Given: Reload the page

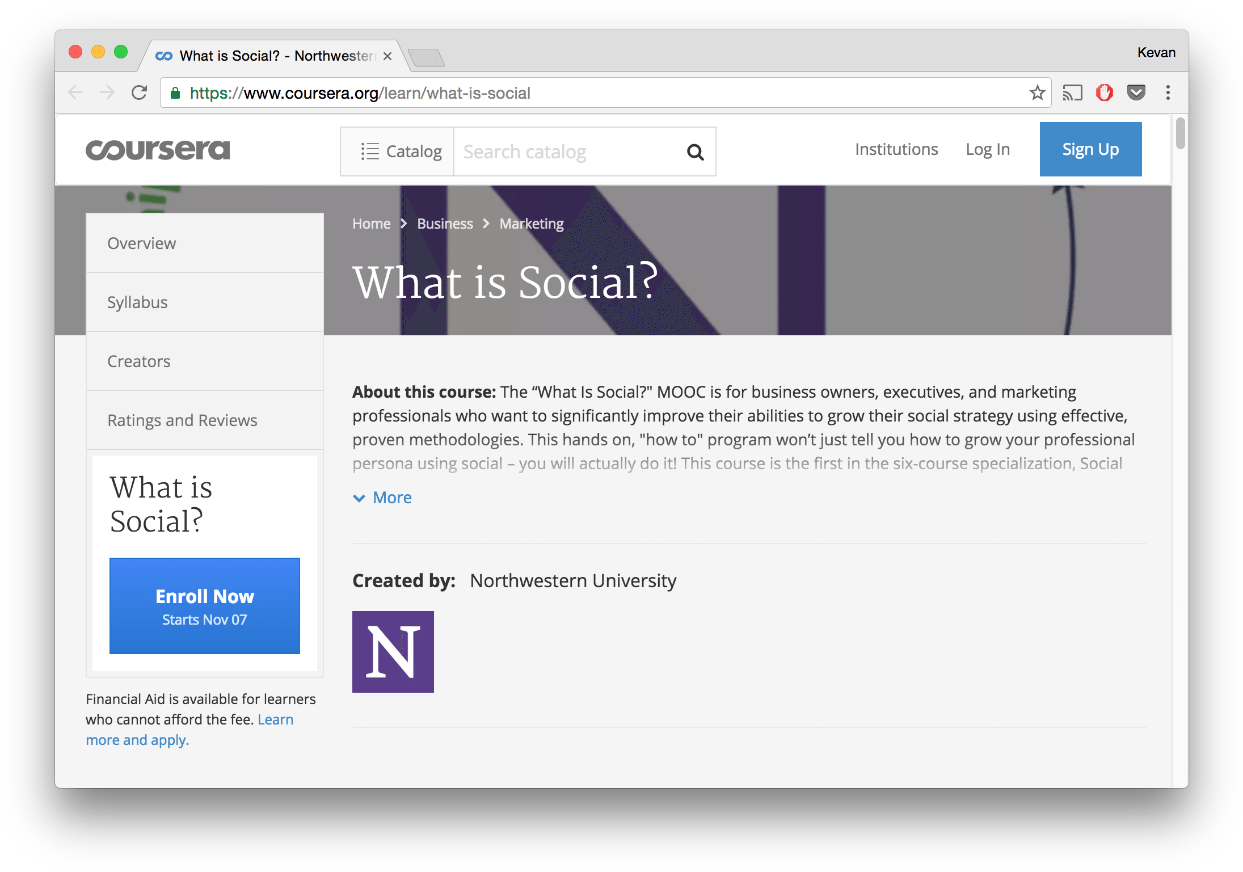Looking at the screenshot, I should pyautogui.click(x=139, y=92).
